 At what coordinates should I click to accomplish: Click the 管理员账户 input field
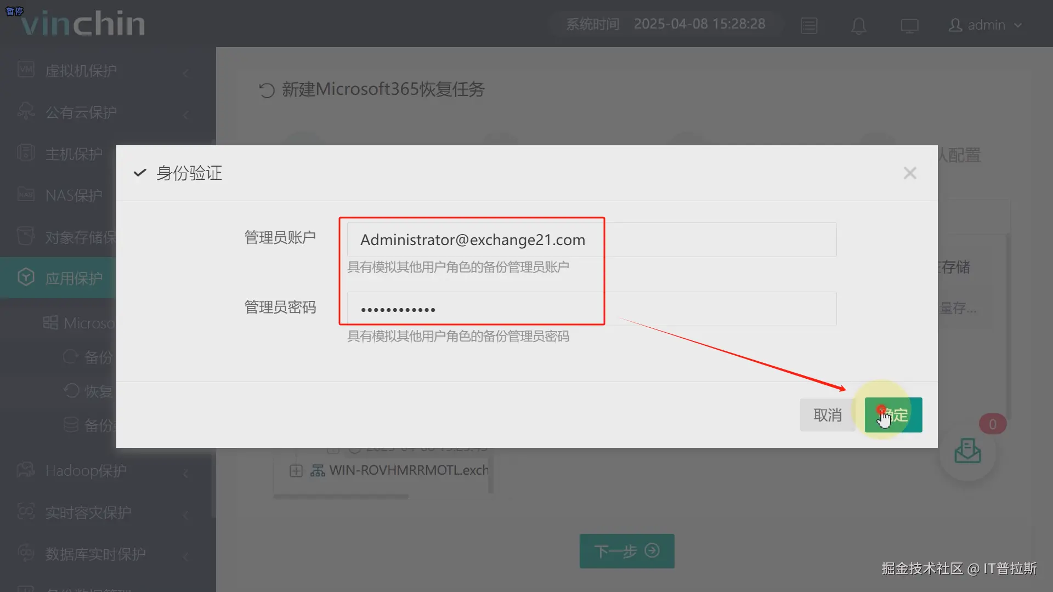click(591, 240)
